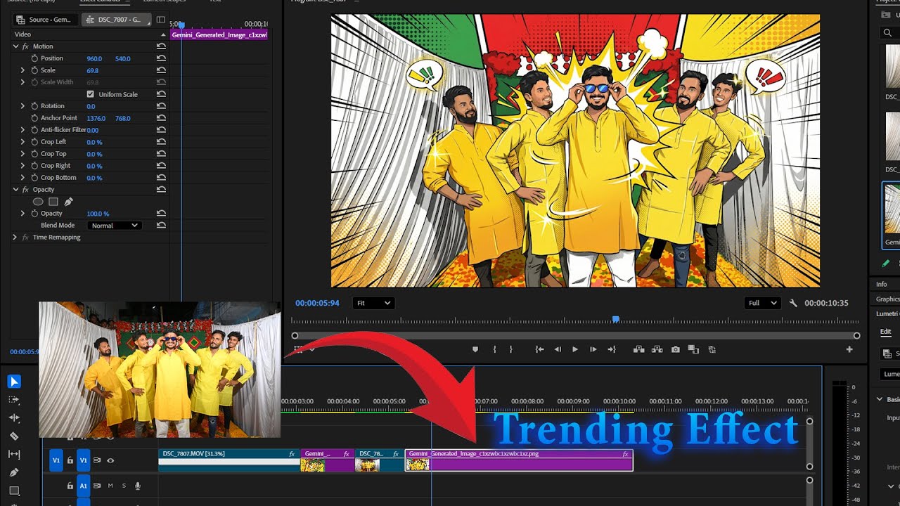Open program monitor settings wrench

tap(793, 303)
